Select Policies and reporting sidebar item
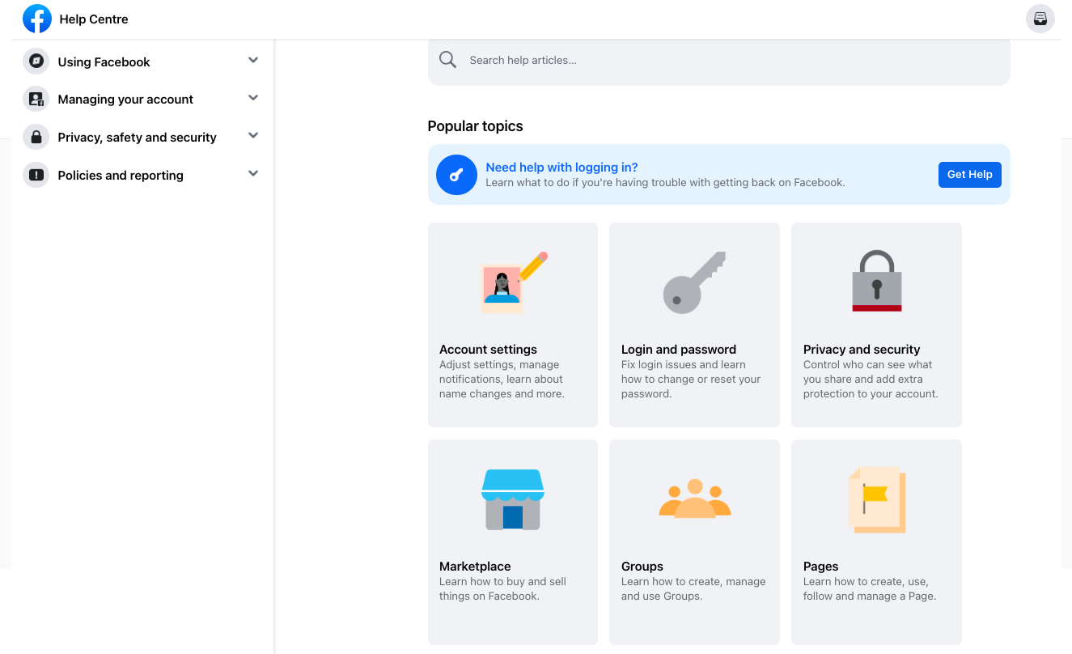Image resolution: width=1072 pixels, height=654 pixels. tap(121, 176)
